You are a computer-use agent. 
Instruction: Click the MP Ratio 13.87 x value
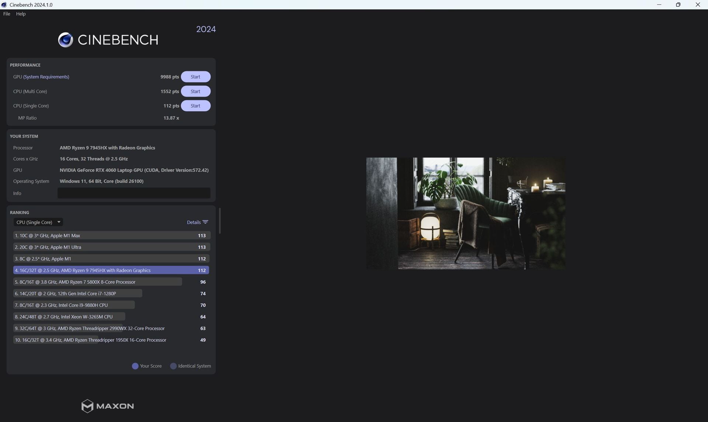click(x=171, y=118)
